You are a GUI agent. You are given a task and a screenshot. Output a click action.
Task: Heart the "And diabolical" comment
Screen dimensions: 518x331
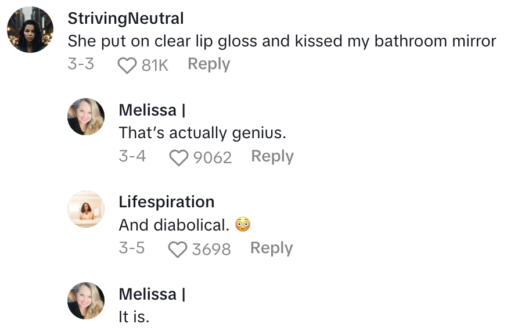(177, 250)
